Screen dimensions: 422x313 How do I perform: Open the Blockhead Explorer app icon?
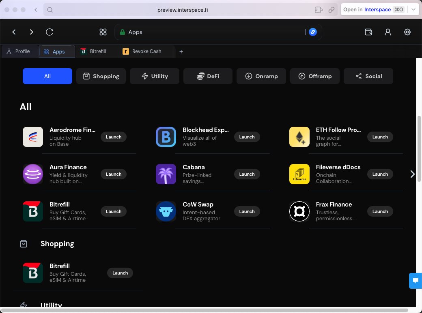(x=166, y=137)
